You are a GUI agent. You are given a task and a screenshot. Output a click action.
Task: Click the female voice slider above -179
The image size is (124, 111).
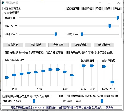pyautogui.click(x=113, y=82)
